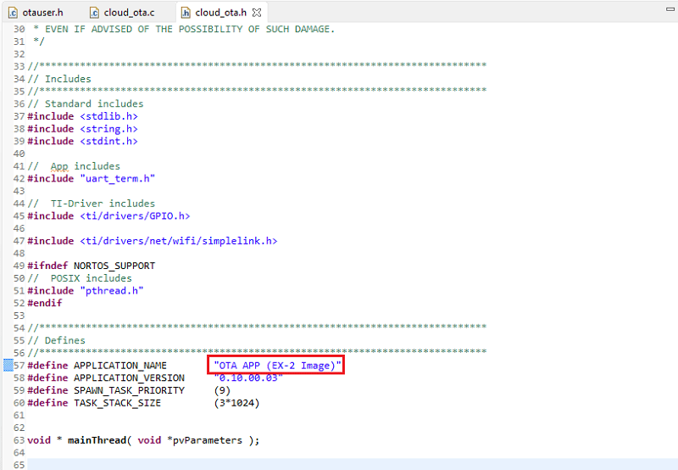Image resolution: width=678 pixels, height=470 pixels.
Task: Click the cloud_ota.h header file icon
Action: point(186,13)
